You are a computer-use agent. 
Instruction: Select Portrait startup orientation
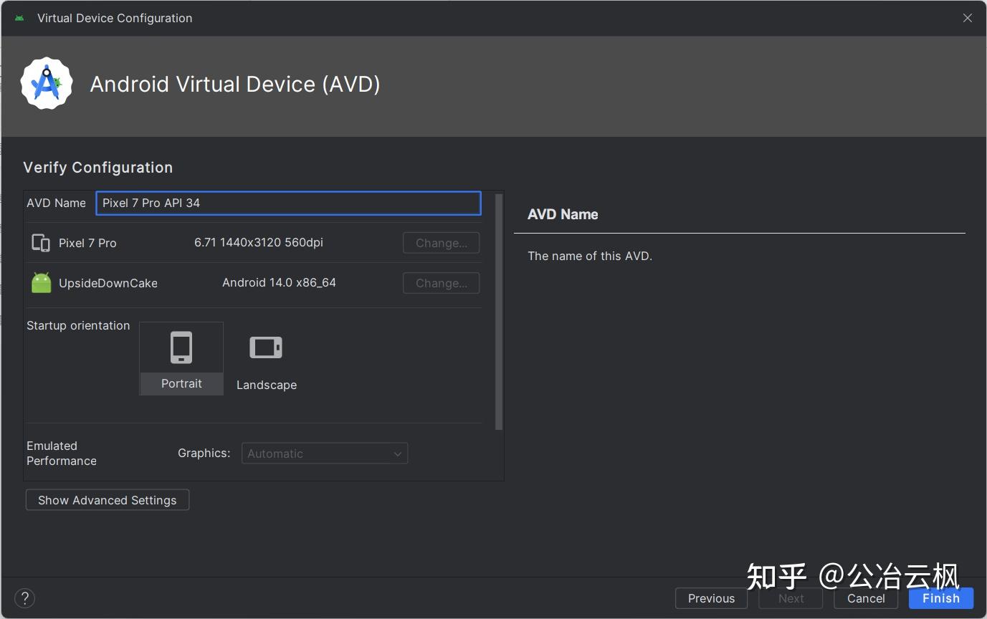[x=181, y=358]
